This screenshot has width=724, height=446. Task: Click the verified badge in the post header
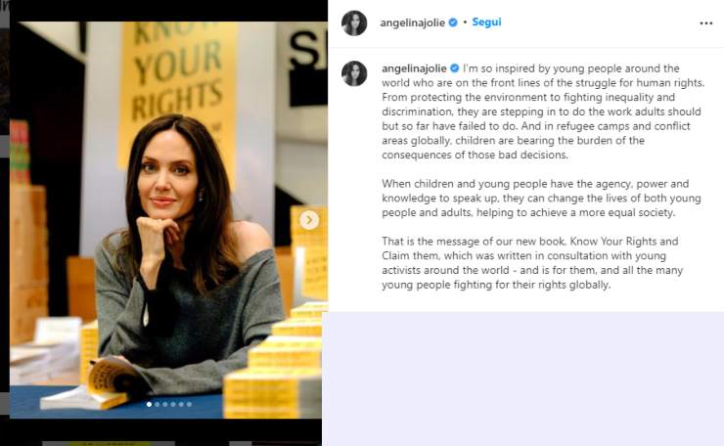click(453, 22)
